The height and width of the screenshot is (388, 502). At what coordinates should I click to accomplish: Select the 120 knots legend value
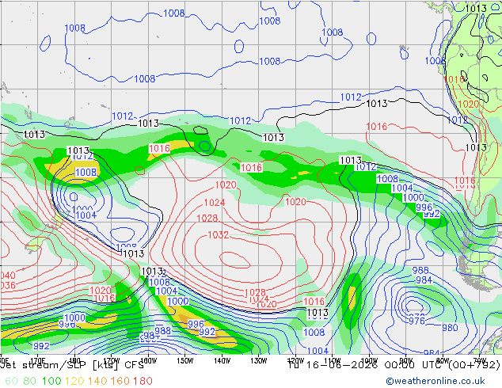(x=74, y=381)
